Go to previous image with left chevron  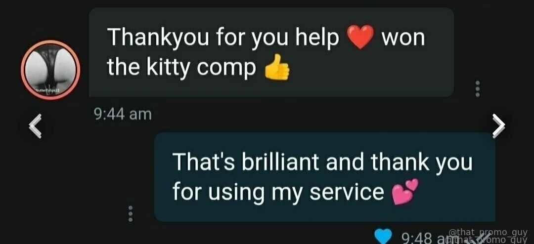click(x=35, y=126)
